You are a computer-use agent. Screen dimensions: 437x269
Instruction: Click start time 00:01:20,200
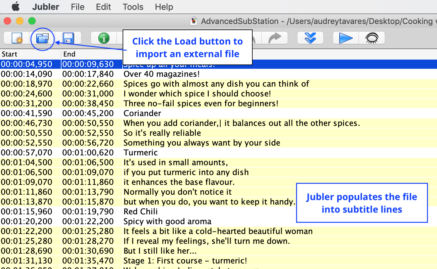[27, 221]
